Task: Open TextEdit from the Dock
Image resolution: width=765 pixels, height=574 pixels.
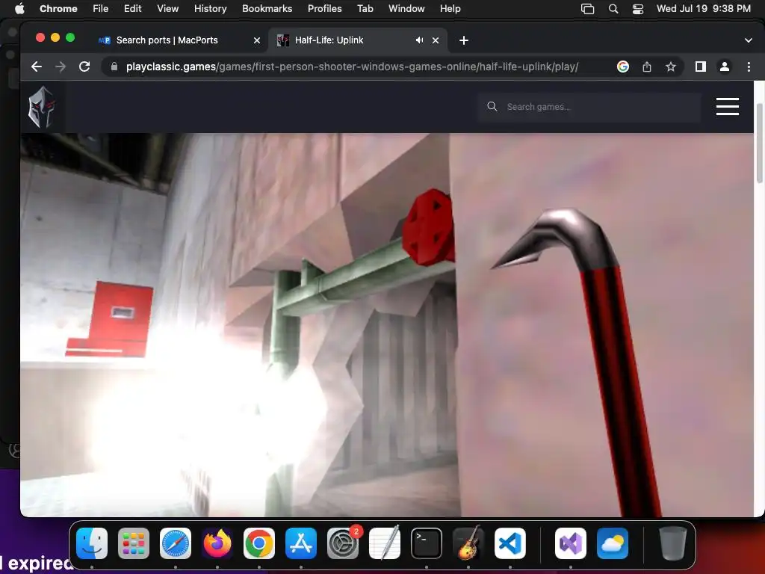Action: pos(385,543)
